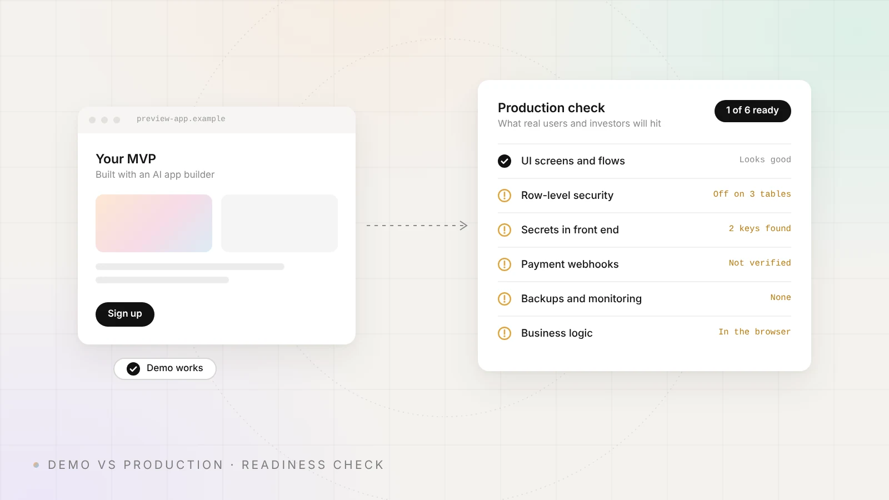Click the Sign up button

(125, 314)
